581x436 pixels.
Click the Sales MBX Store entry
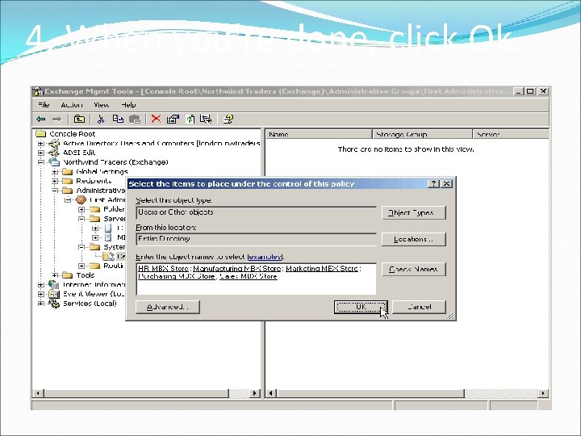tap(249, 277)
